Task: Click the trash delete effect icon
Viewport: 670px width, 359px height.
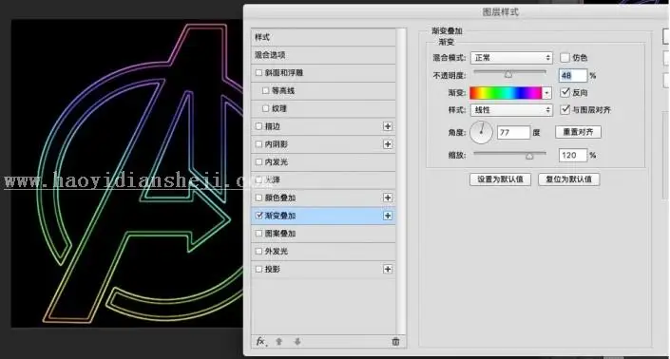Action: point(395,342)
